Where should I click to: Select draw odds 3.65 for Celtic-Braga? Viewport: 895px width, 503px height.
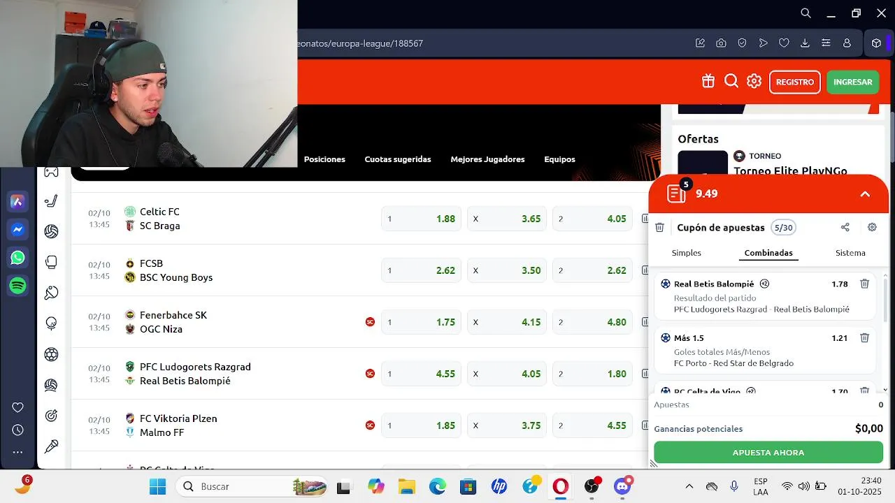point(507,219)
